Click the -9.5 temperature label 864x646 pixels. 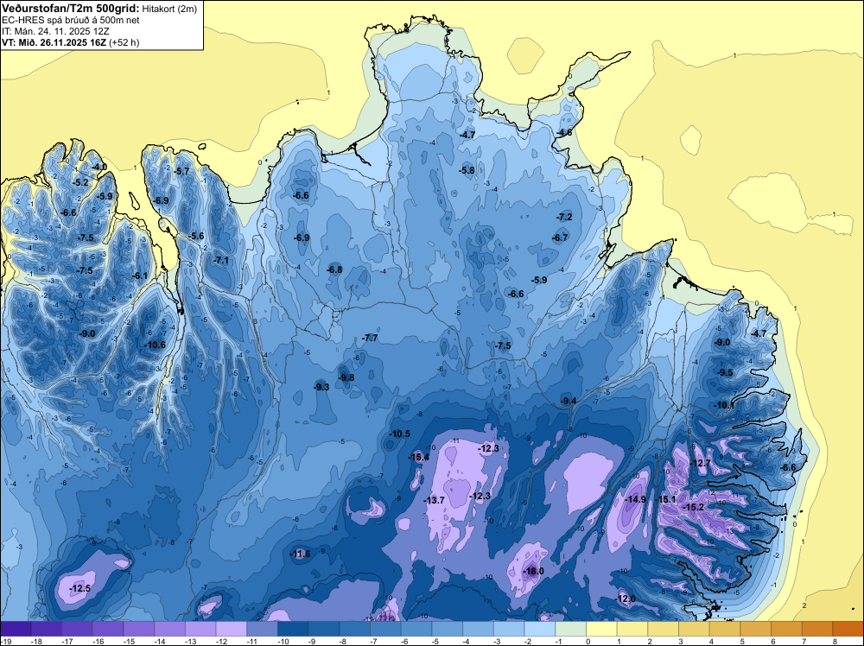click(x=725, y=372)
